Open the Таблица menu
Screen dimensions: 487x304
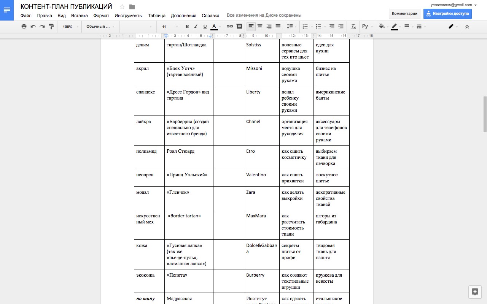click(x=157, y=16)
